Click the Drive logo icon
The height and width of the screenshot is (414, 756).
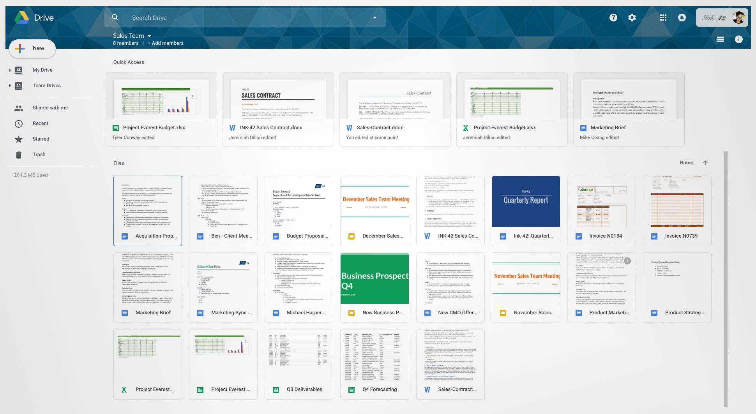coord(22,18)
